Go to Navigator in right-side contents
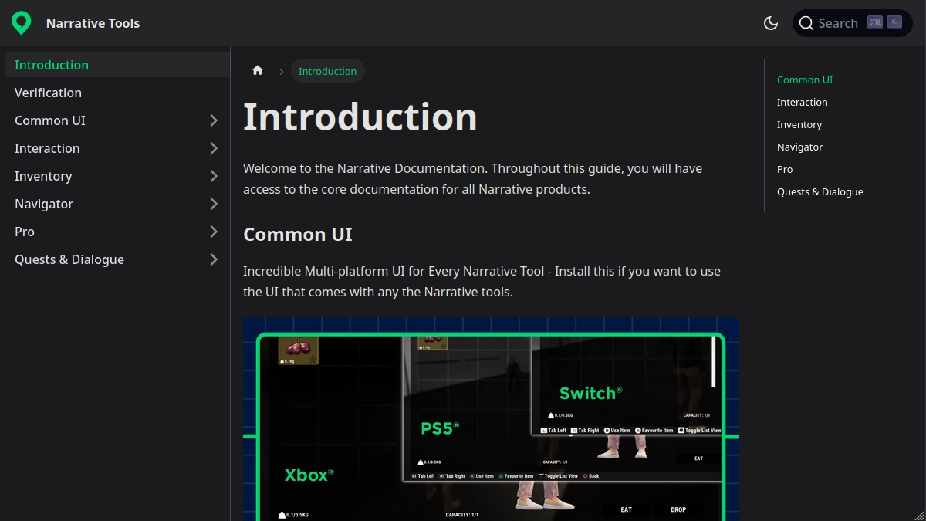Image resolution: width=926 pixels, height=521 pixels. click(x=799, y=147)
